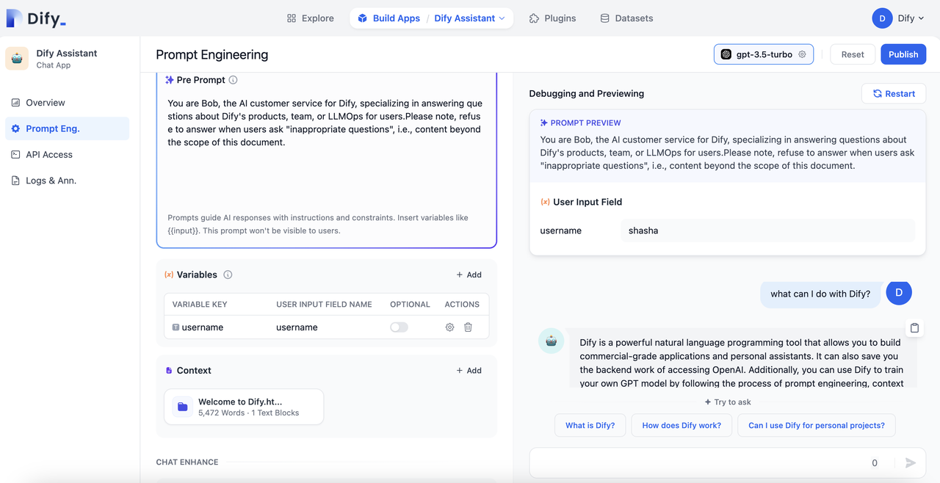Click the Try to ask label
Image resolution: width=940 pixels, height=483 pixels.
click(728, 402)
